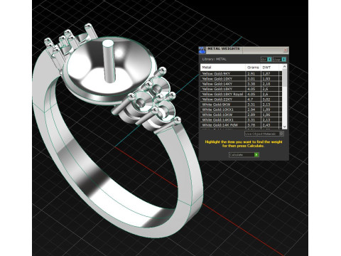The width and height of the screenshot is (341, 256).
Task: Click the 3.02 DWT value cell
Action: [270, 100]
